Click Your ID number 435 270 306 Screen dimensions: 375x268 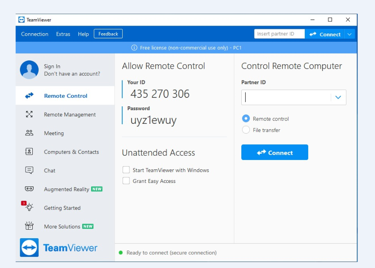click(160, 94)
